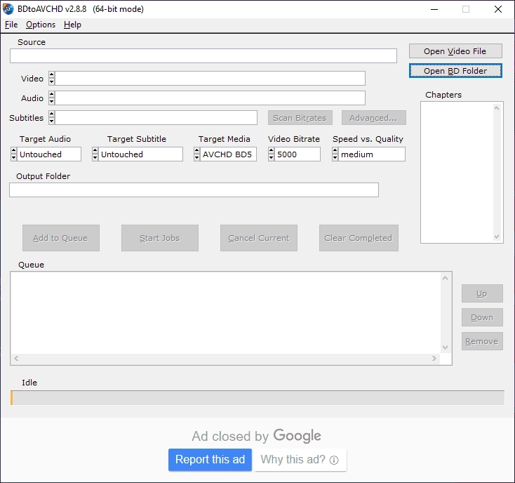Click the Video stream field
515x483 pixels.
click(210, 78)
